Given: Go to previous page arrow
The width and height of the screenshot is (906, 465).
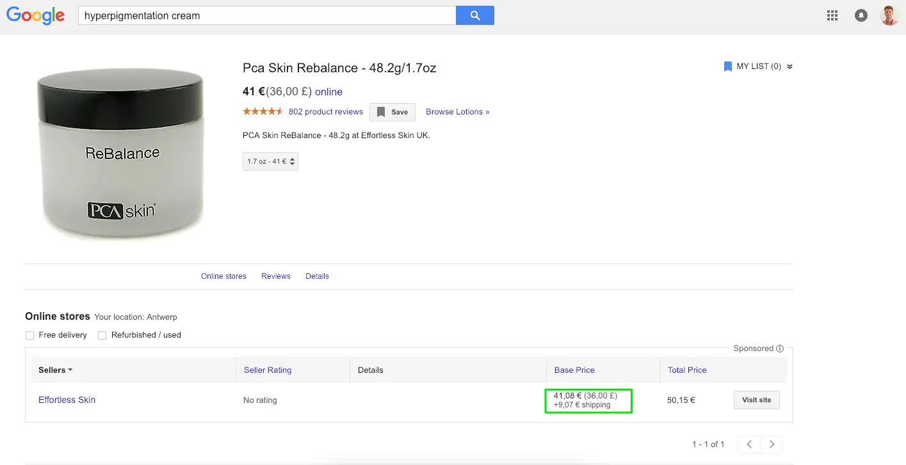Looking at the screenshot, I should point(749,445).
